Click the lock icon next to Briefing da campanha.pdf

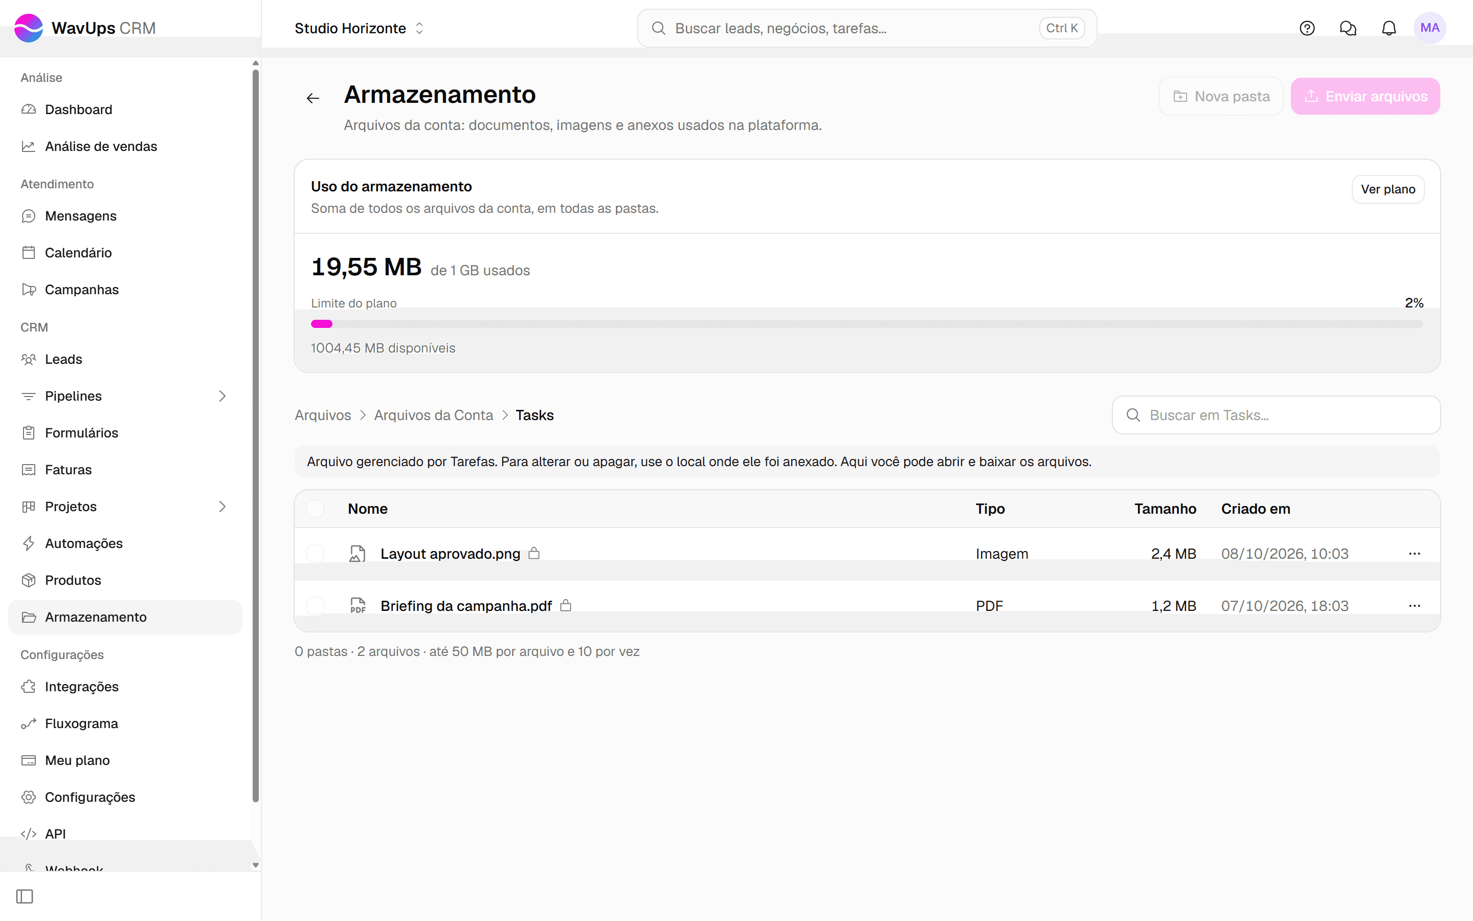coord(566,605)
